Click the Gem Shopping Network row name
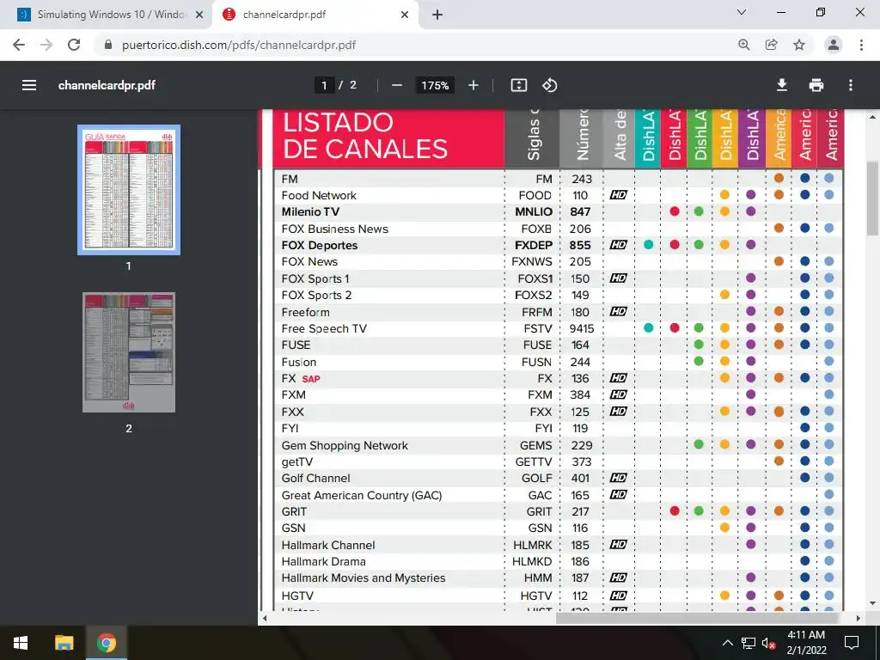 click(345, 445)
